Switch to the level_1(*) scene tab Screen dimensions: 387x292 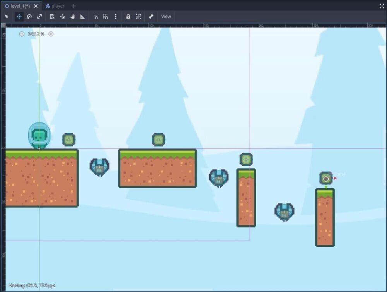20,6
